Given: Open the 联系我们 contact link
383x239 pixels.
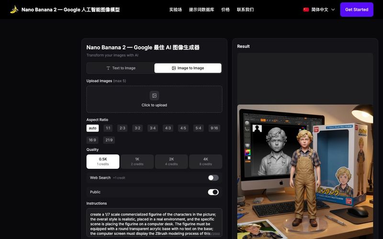Looking at the screenshot, I should (x=245, y=10).
